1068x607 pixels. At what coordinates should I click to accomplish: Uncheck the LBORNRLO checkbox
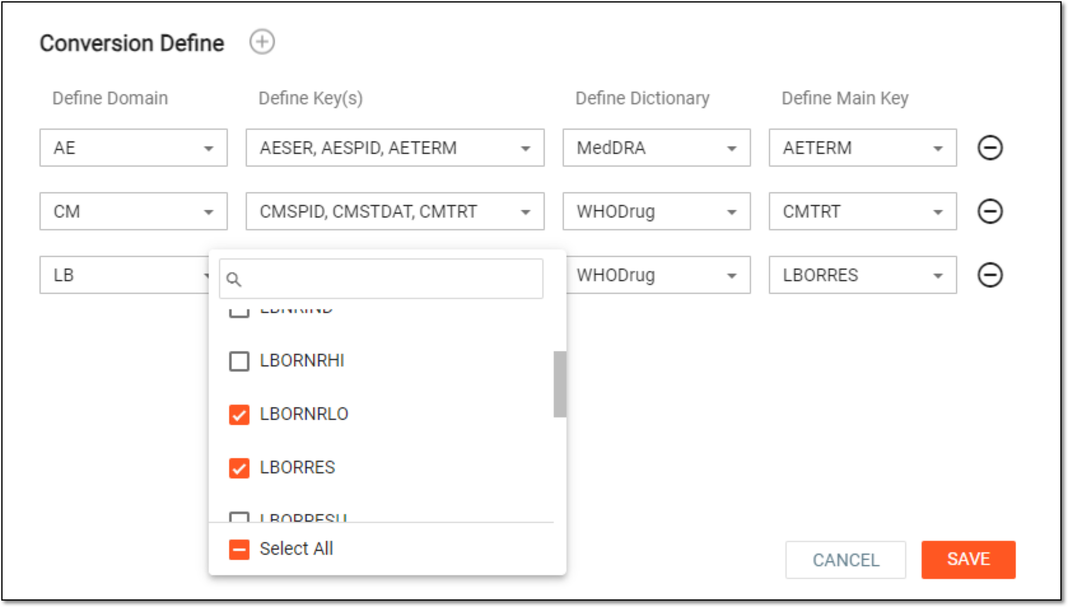coord(239,415)
